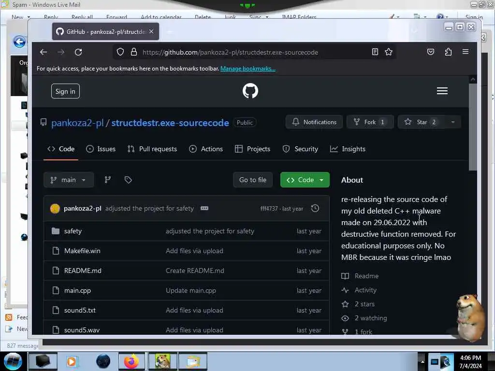This screenshot has height=371, width=495.
Task: Open the main branch selector
Action: pyautogui.click(x=69, y=180)
